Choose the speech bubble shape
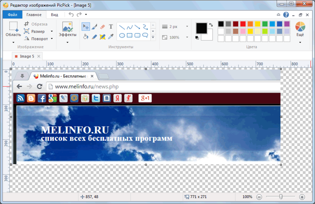This screenshot has width=315, height=204. pos(145,36)
